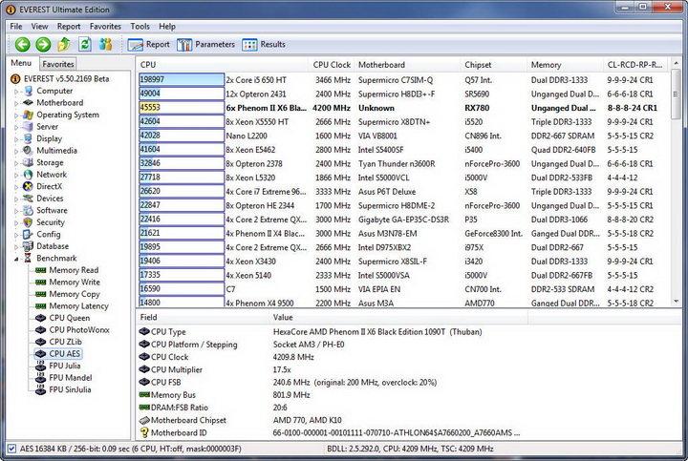Image resolution: width=688 pixels, height=461 pixels.
Task: Open benchmark Parameters
Action: pyautogui.click(x=205, y=44)
